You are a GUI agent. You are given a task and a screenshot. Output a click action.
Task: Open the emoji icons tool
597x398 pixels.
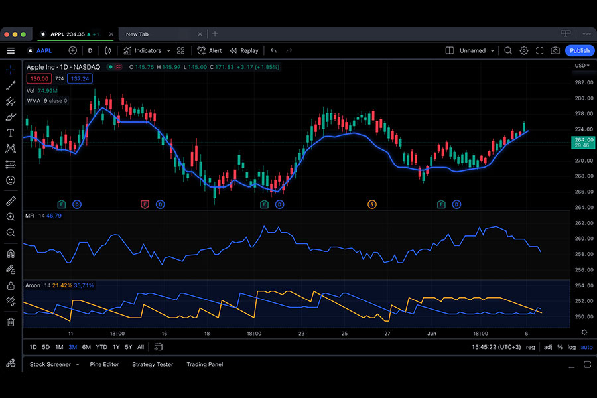[11, 180]
